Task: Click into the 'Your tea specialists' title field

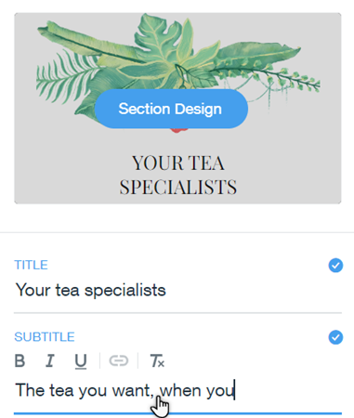Action: pos(177,291)
